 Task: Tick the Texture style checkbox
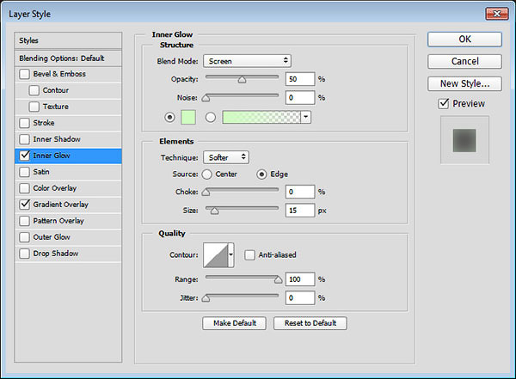34,107
